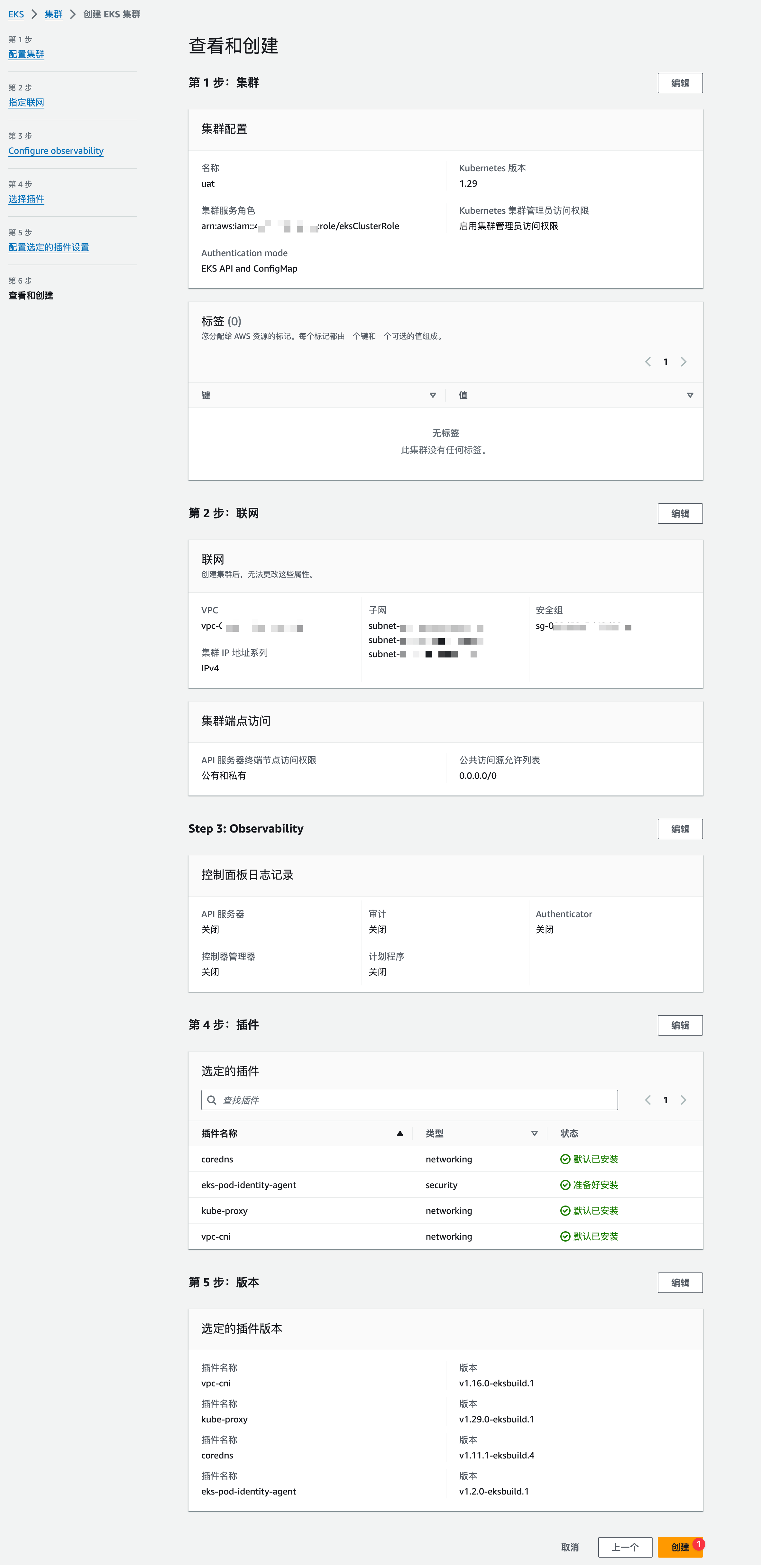The height and width of the screenshot is (1565, 761).
Task: Go to next page in 标签 table
Action: [683, 361]
